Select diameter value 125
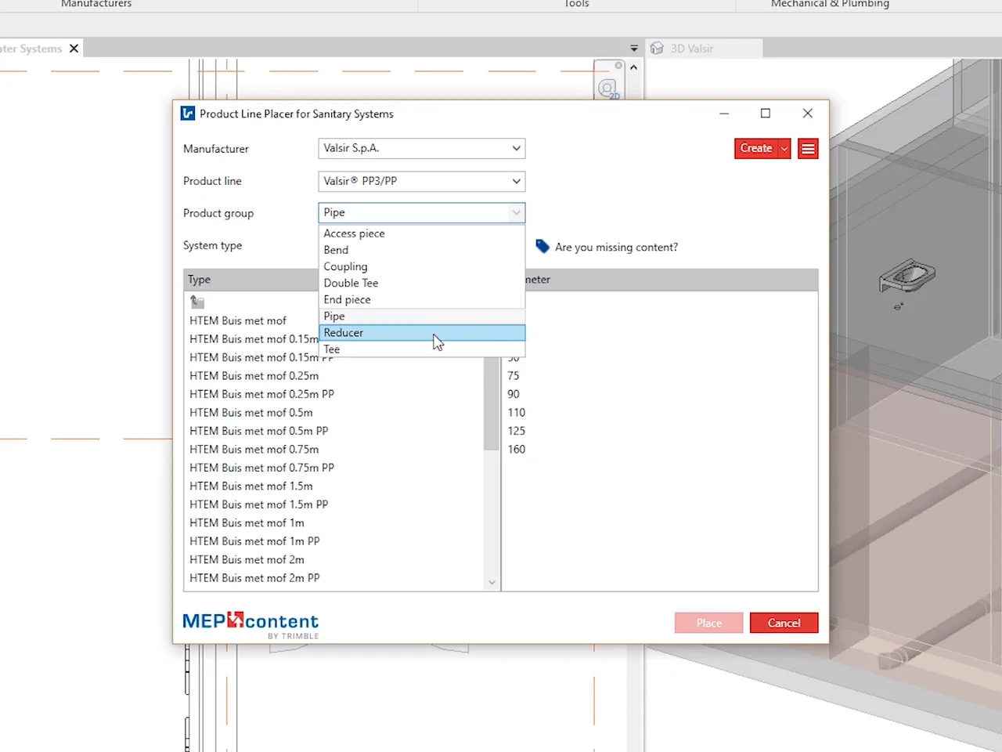The height and width of the screenshot is (752, 1002). pyautogui.click(x=517, y=431)
